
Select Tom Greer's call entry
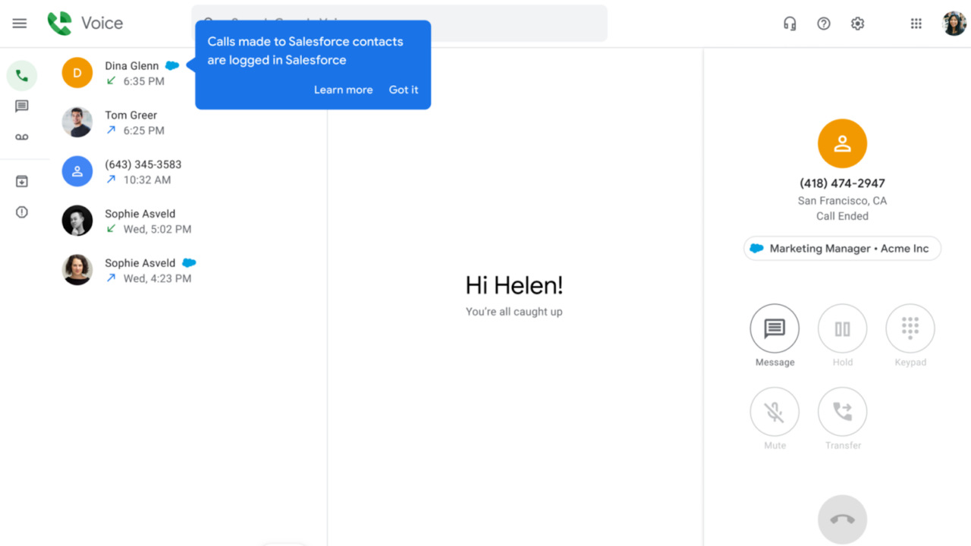[187, 123]
